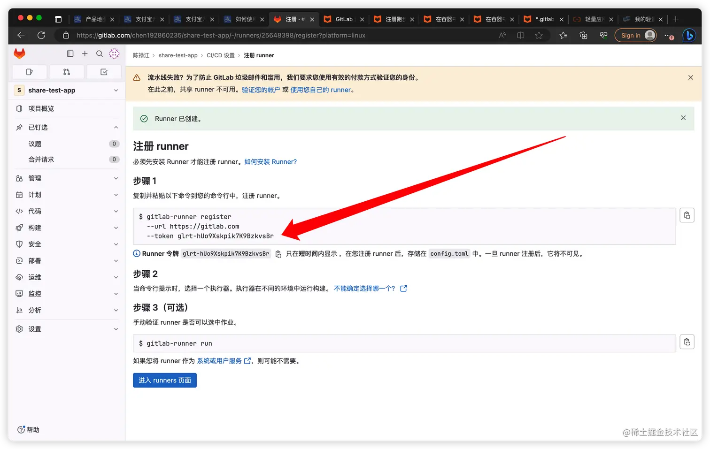Expand the 分析 sidebar section

coord(67,310)
